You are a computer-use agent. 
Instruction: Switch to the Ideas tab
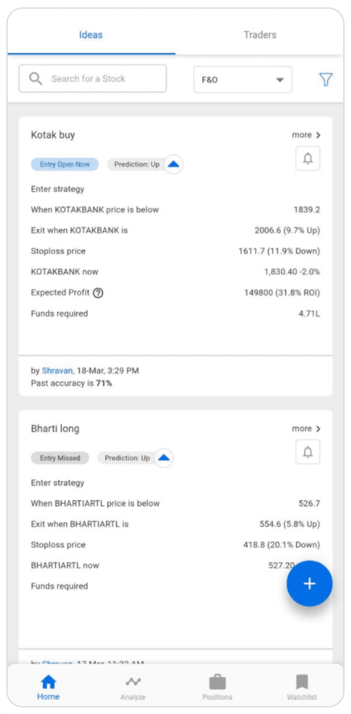[x=91, y=35]
